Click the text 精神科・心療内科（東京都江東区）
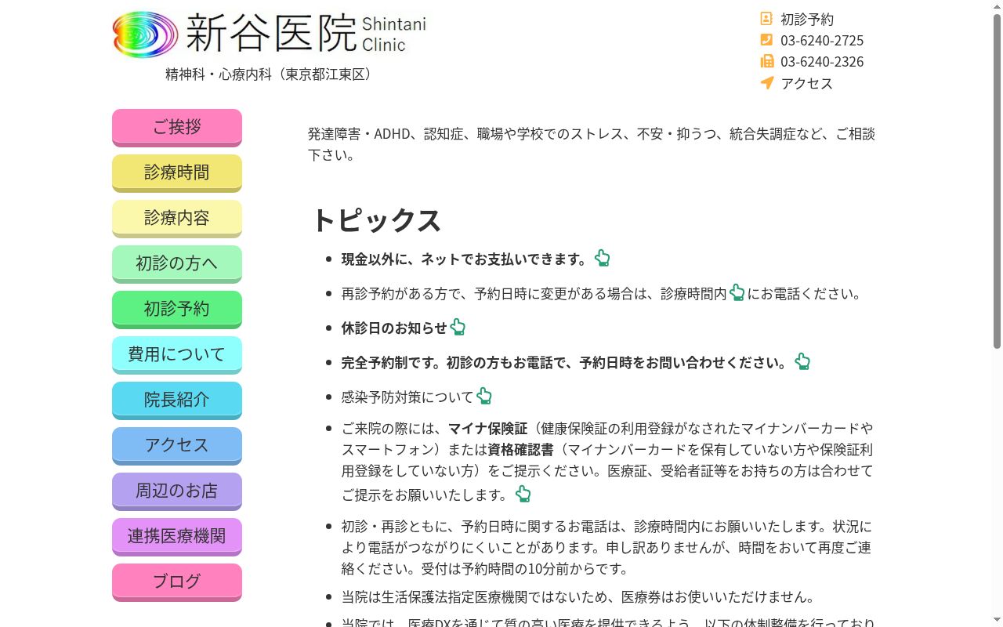Image resolution: width=1003 pixels, height=627 pixels. point(270,74)
